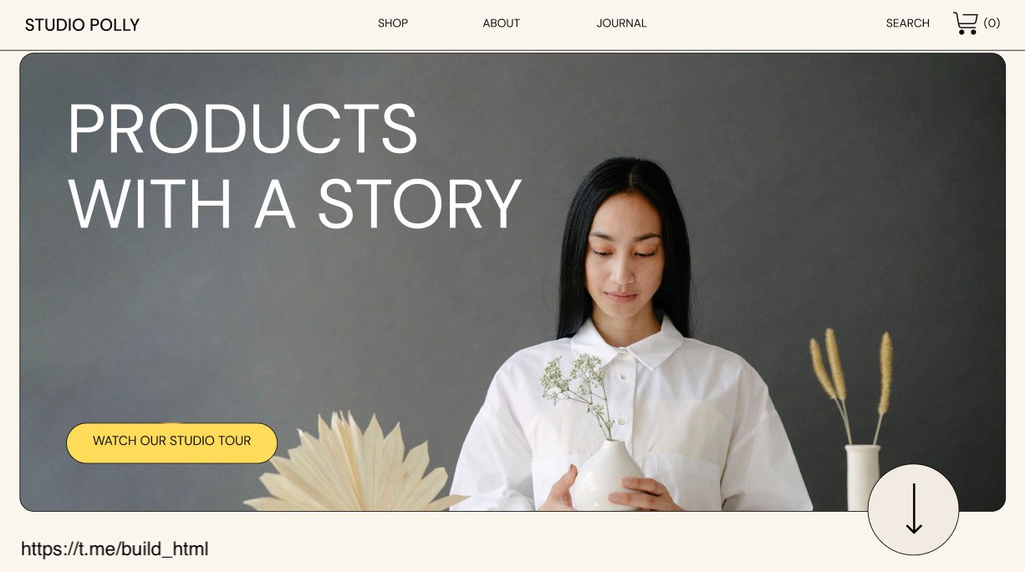Click the WITH A STORY headline line
1025x572 pixels.
point(294,204)
